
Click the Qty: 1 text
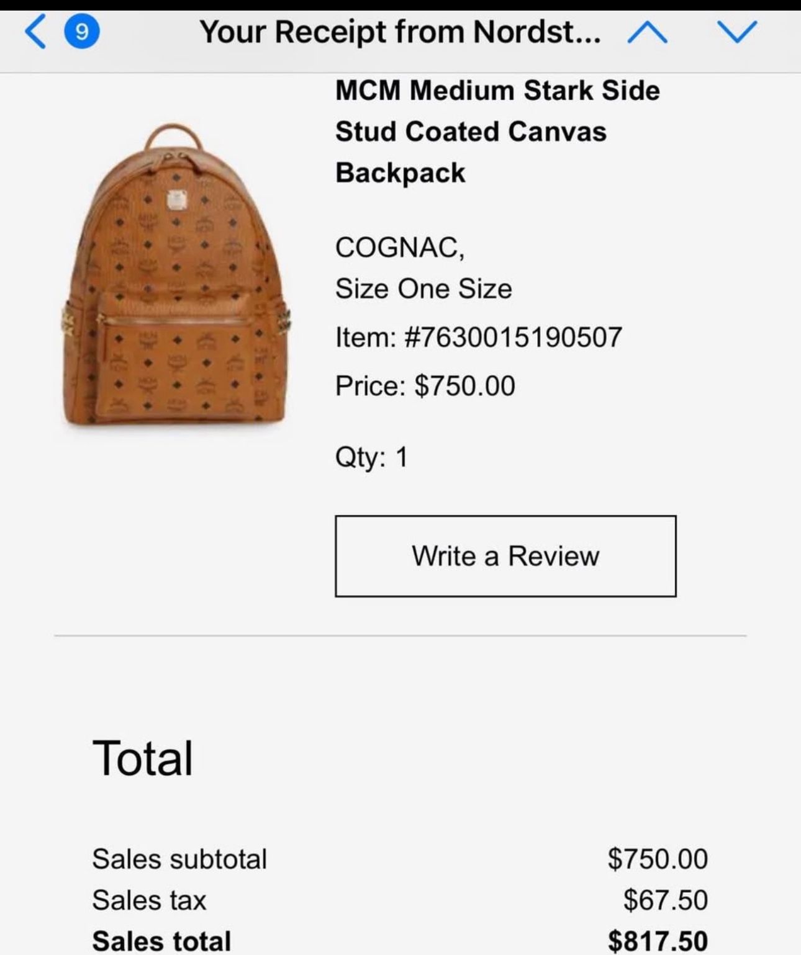371,457
